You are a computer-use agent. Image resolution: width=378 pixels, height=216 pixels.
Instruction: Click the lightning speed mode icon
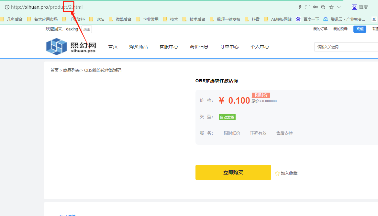pos(300,7)
